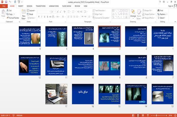Click the Format Painter icon

pos(8,18)
